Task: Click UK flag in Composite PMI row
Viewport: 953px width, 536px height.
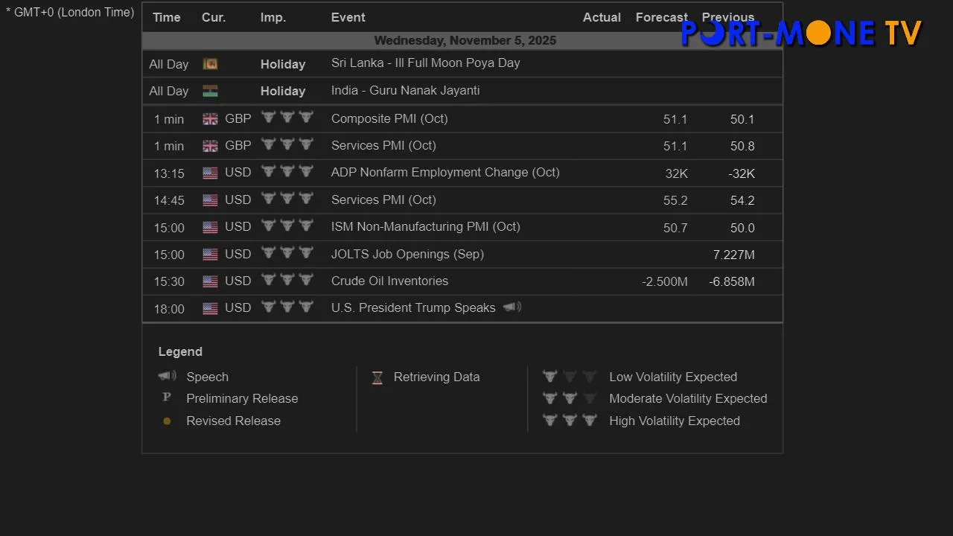Action: click(211, 119)
